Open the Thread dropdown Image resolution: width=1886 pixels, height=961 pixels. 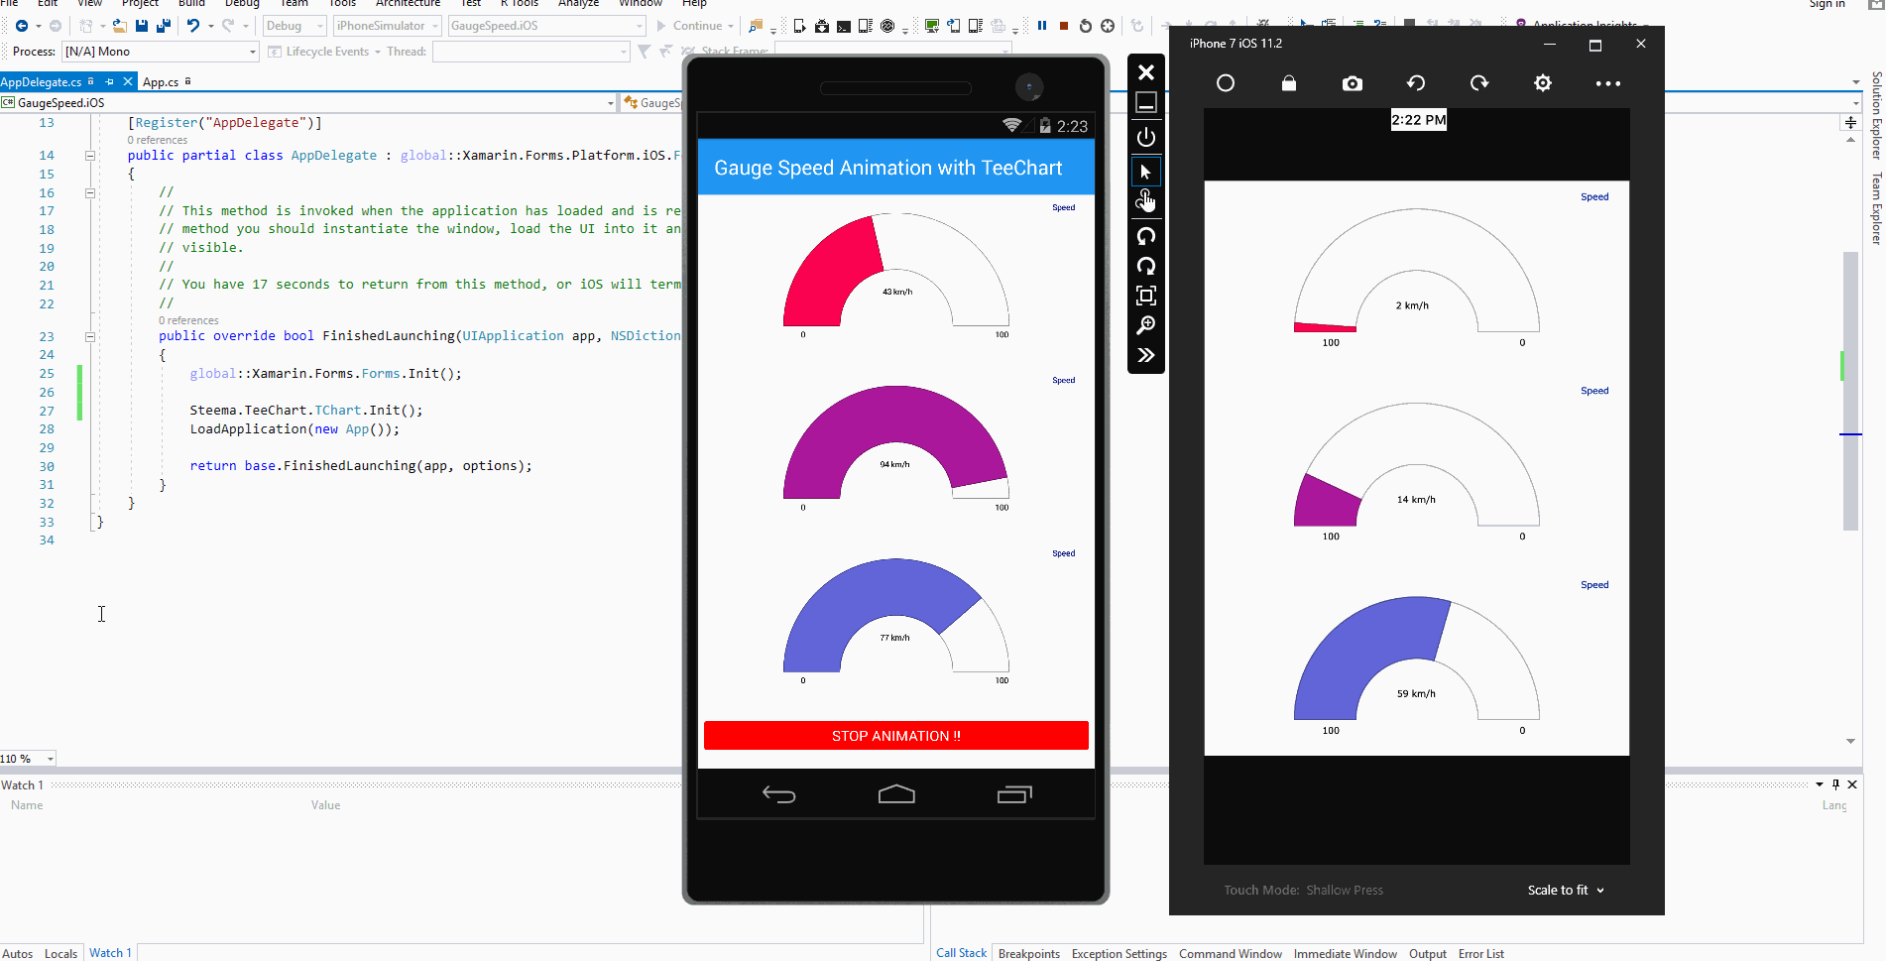[531, 52]
